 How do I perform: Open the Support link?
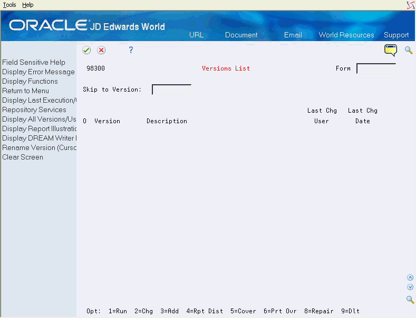point(396,35)
